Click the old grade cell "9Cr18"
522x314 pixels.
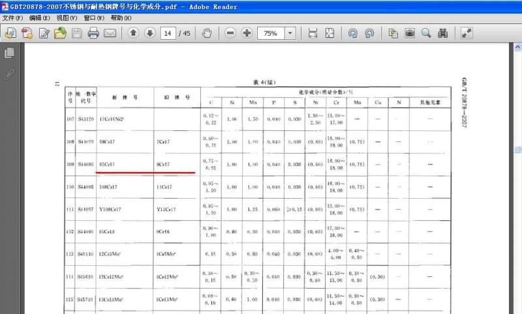pos(162,232)
